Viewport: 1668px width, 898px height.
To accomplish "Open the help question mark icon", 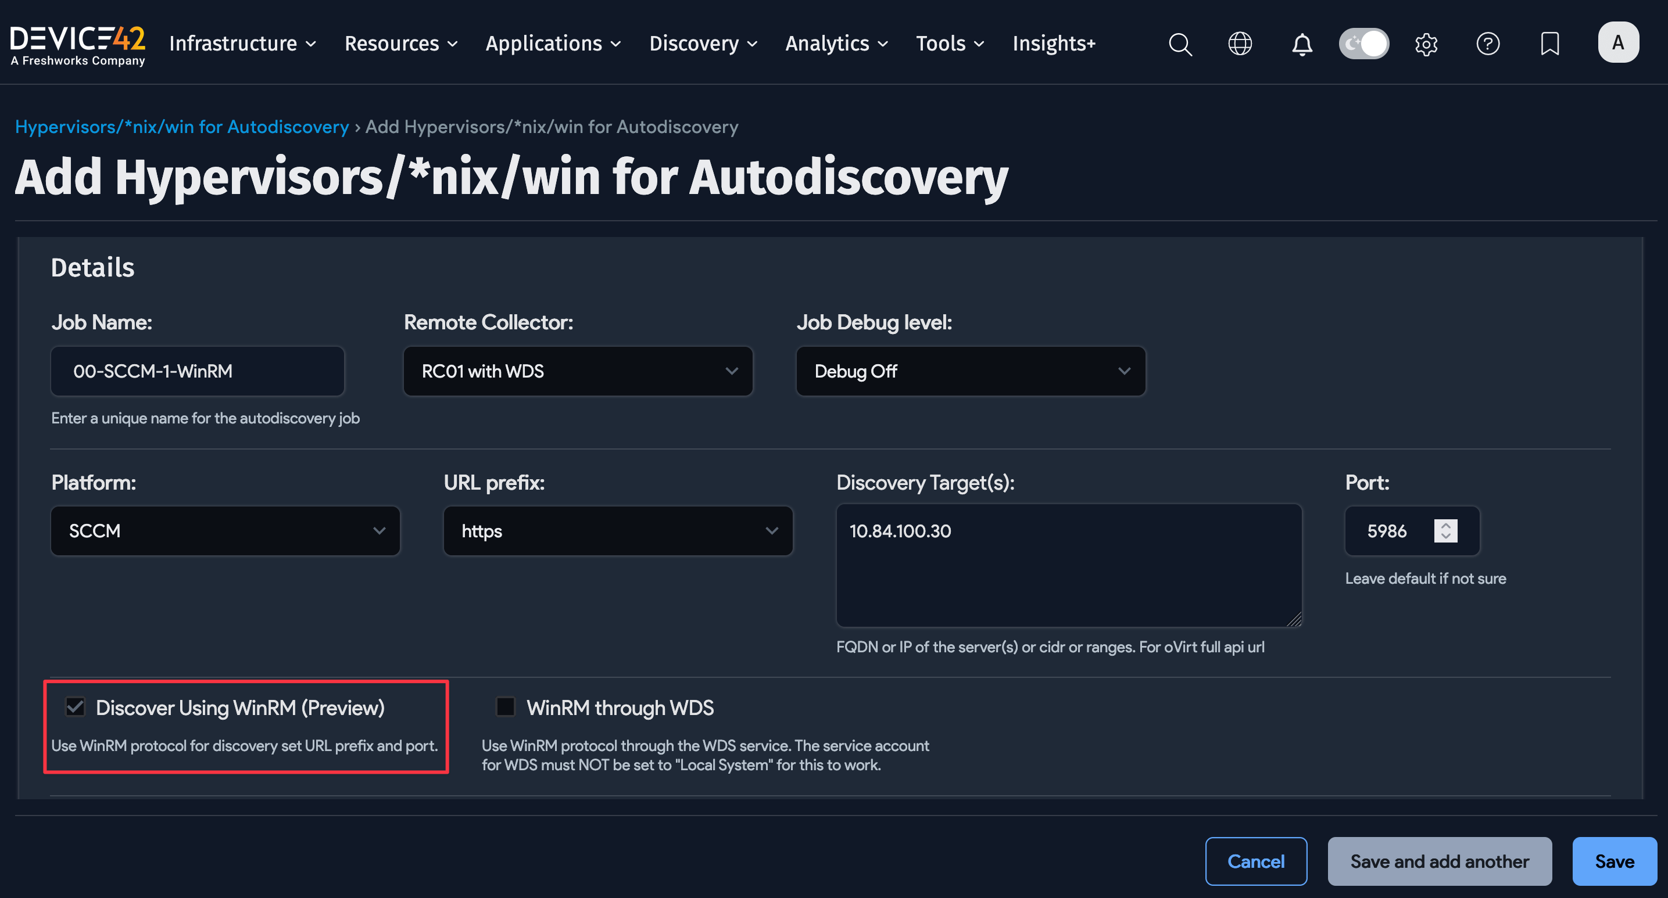I will point(1487,44).
